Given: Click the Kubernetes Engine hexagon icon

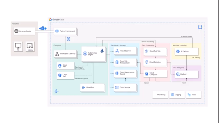Looking at the screenshot, I should (85, 54).
